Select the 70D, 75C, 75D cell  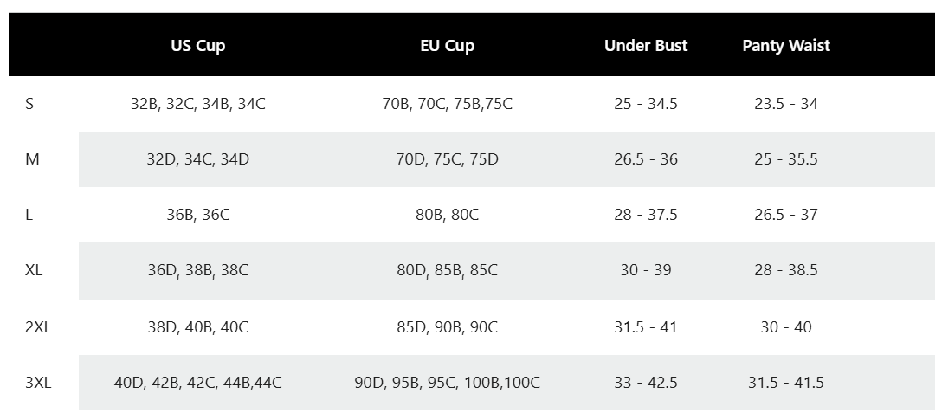pyautogui.click(x=447, y=159)
